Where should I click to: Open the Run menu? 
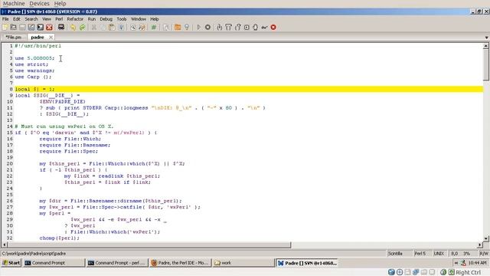[92, 18]
